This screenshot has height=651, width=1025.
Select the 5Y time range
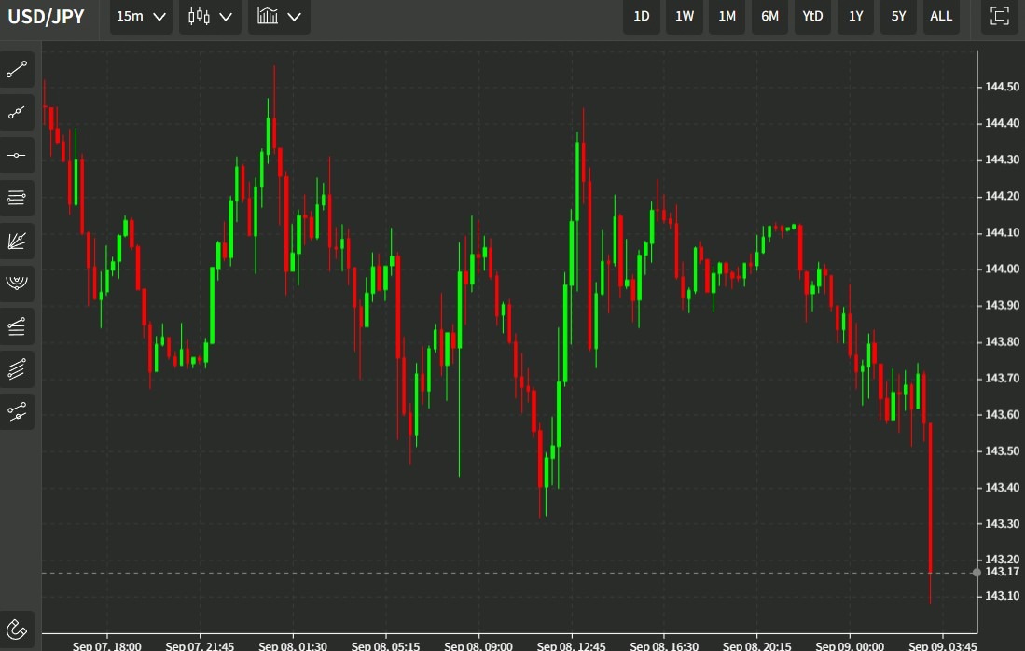point(898,16)
